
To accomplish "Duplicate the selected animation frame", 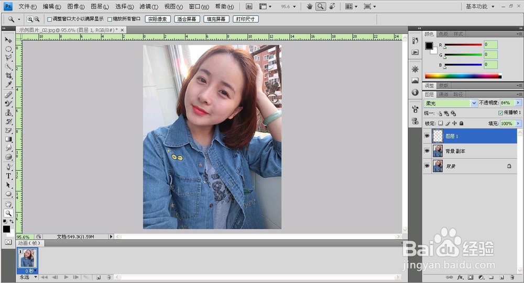I will coord(99,277).
